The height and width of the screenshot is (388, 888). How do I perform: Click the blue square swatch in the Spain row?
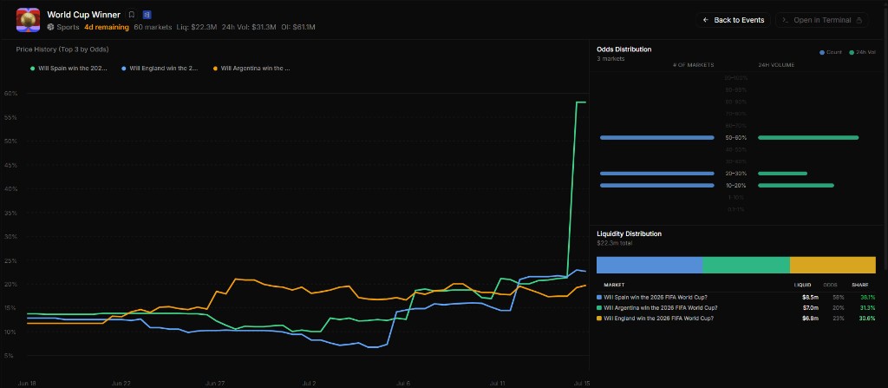tap(600, 297)
